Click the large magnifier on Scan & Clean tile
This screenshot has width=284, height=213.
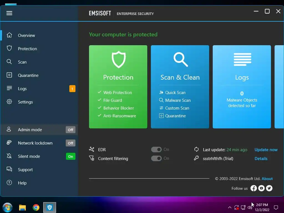coord(181,59)
